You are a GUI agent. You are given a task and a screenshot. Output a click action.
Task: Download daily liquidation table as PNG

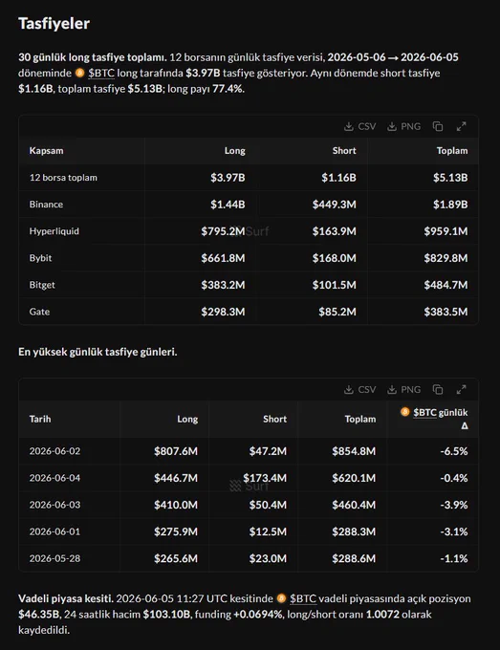[403, 390]
